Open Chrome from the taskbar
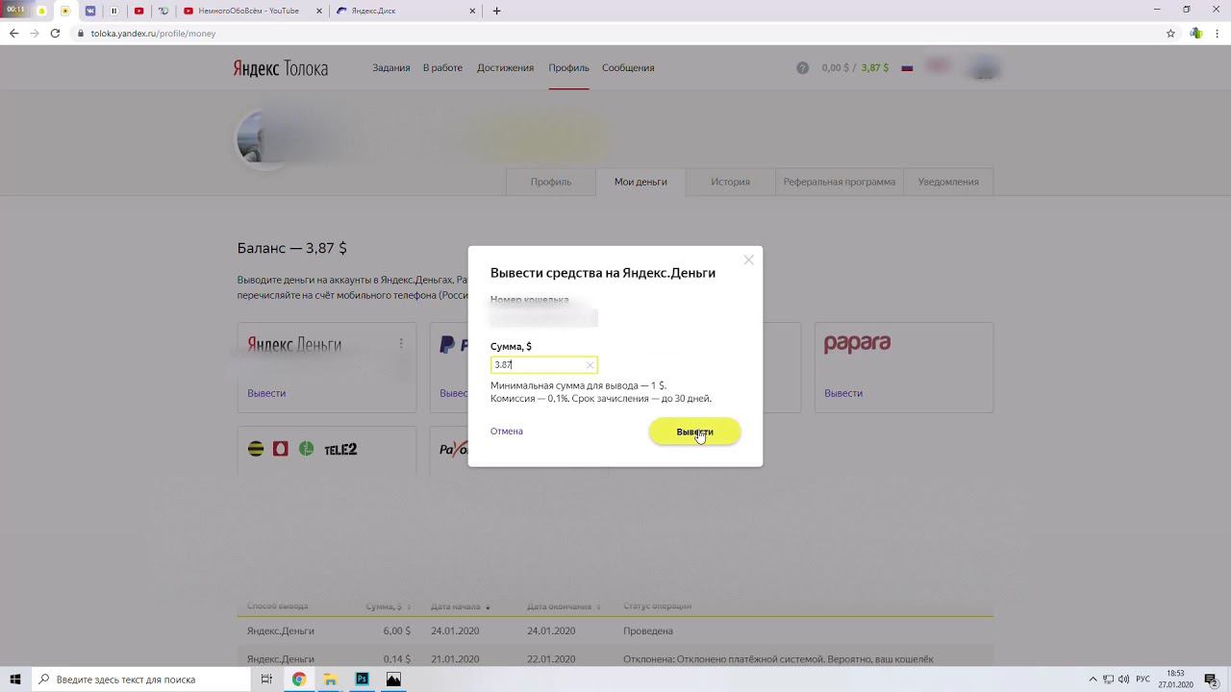 299,680
